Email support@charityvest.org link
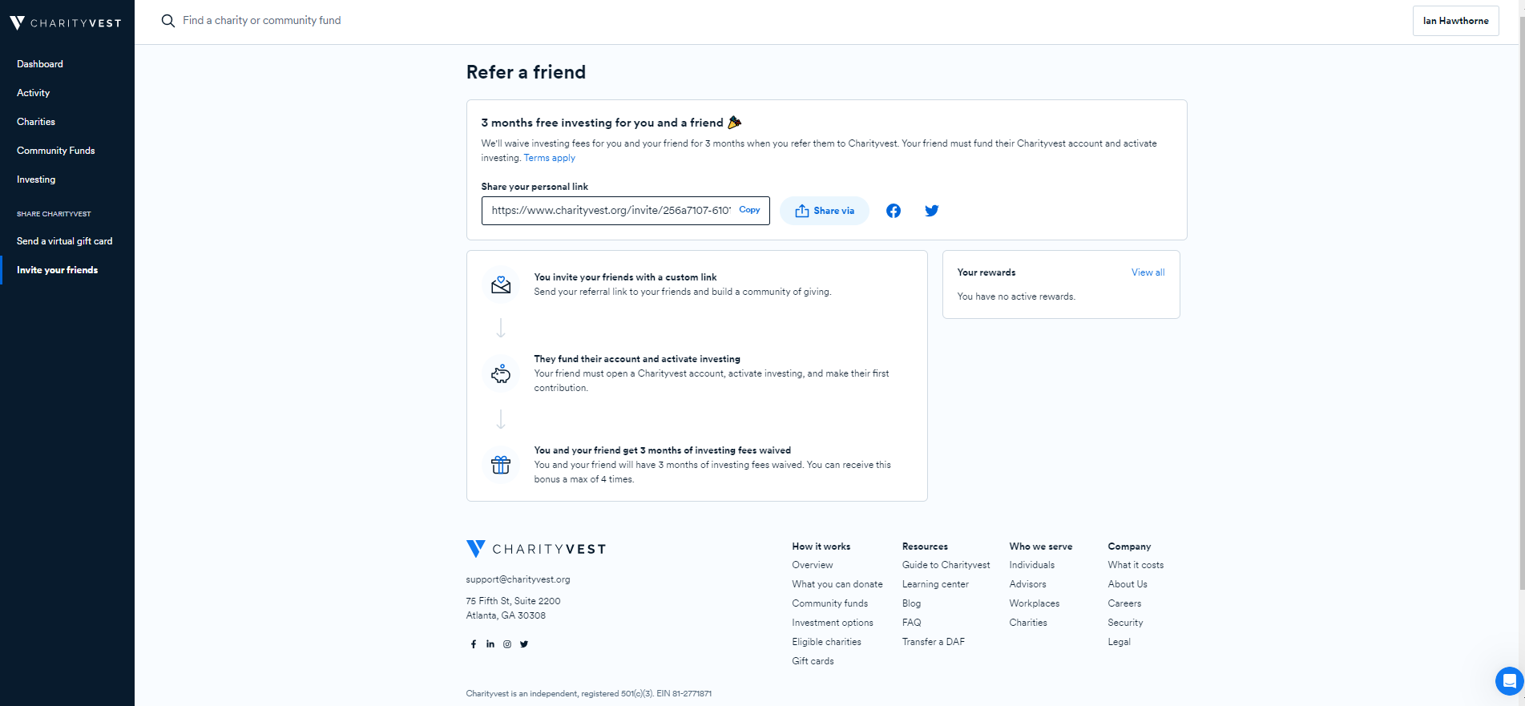This screenshot has height=706, width=1525. point(518,579)
